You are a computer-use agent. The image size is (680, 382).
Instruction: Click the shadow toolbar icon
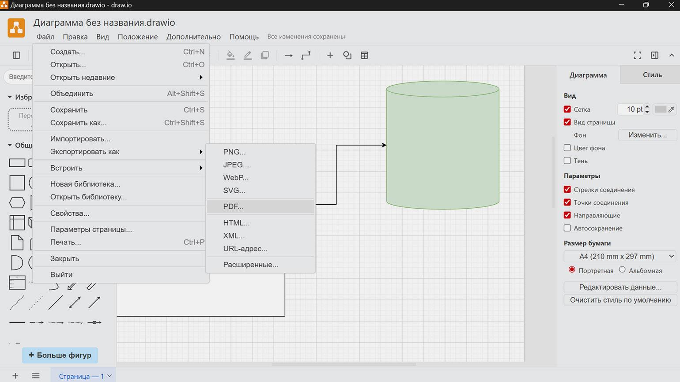tap(265, 55)
